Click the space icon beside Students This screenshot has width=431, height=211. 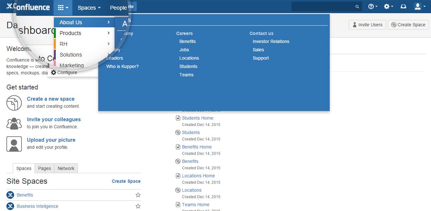tap(178, 132)
